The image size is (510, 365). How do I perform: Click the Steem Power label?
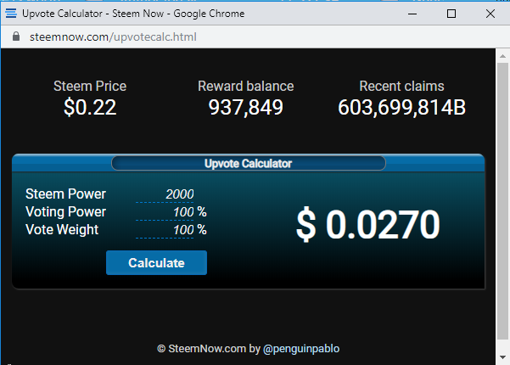(65, 194)
